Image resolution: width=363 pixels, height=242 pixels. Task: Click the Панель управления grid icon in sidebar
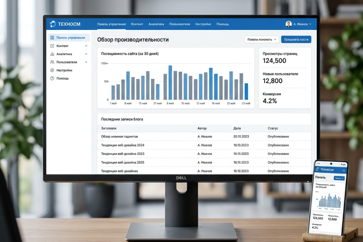tap(52, 38)
